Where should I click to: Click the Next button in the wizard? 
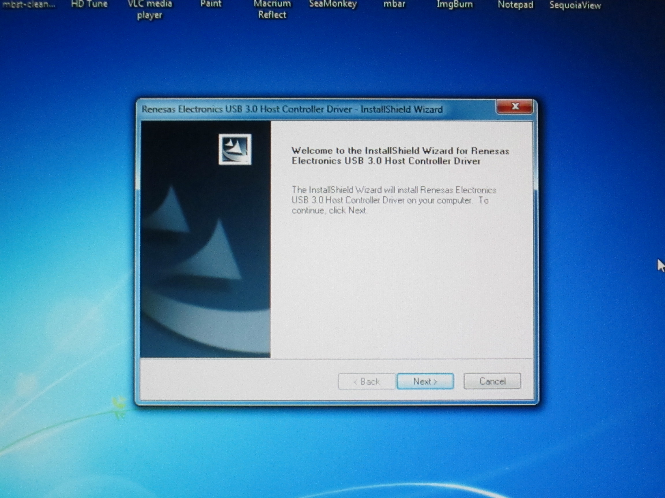[425, 381]
